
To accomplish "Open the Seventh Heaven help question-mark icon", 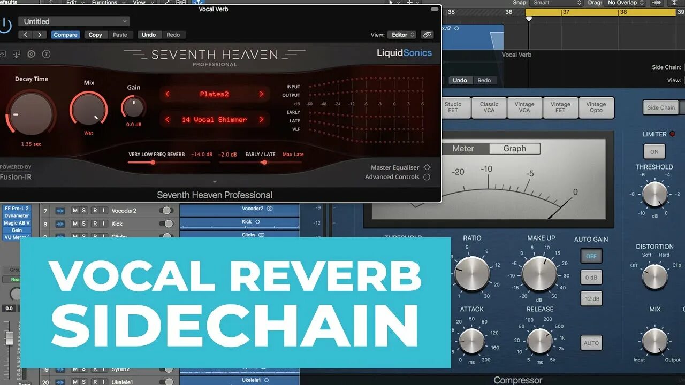I will point(47,54).
